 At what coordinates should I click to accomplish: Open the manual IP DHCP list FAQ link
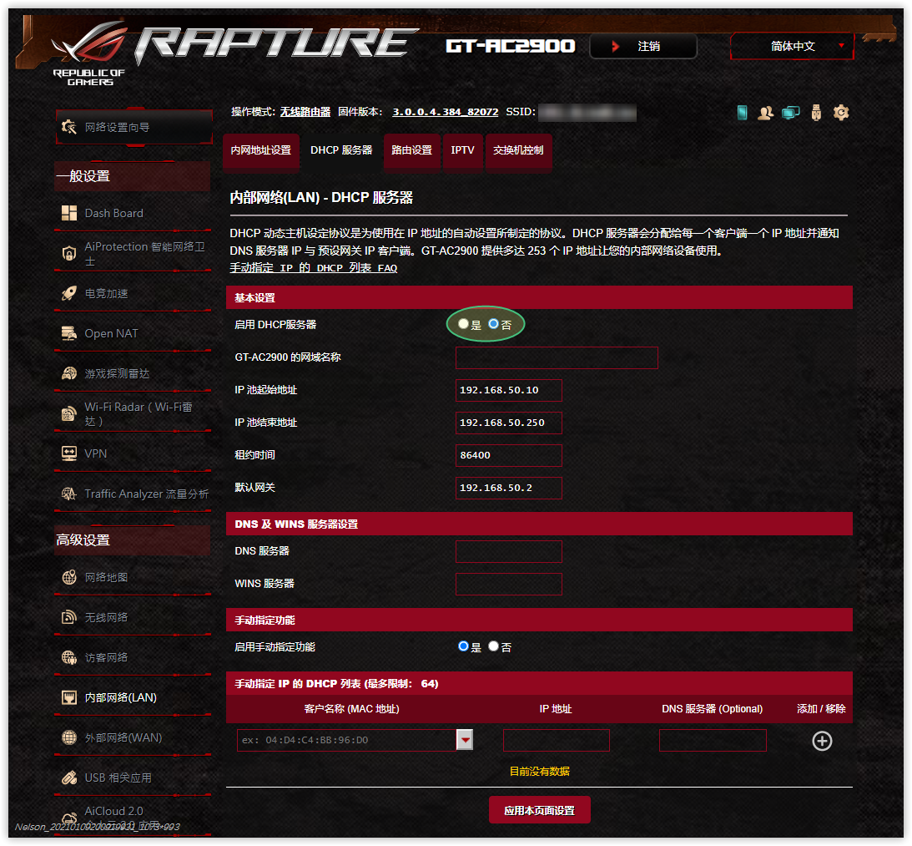coord(314,268)
